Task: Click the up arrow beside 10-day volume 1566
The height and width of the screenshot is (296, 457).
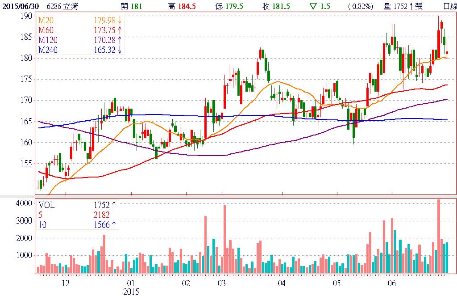Action: pyautogui.click(x=114, y=225)
